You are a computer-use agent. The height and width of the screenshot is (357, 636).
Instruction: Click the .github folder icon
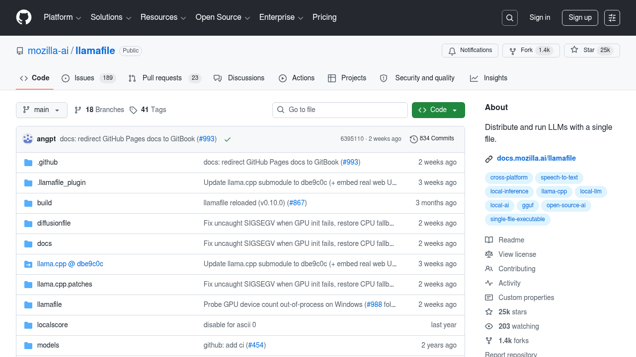(x=28, y=163)
